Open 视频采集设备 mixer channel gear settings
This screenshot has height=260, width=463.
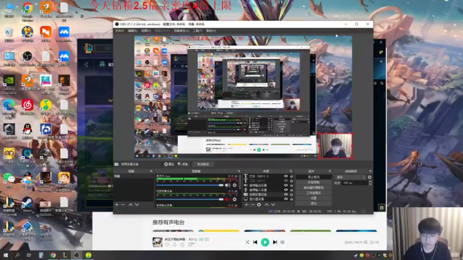click(x=235, y=199)
